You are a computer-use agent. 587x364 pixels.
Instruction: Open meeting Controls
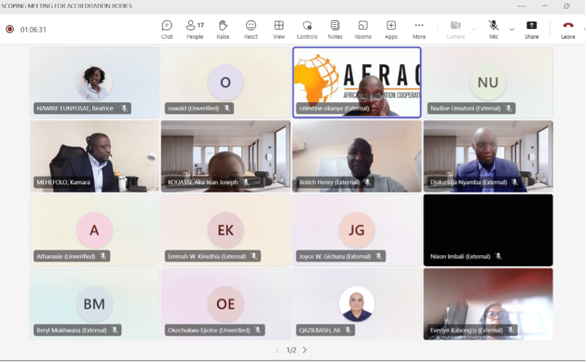tap(307, 29)
